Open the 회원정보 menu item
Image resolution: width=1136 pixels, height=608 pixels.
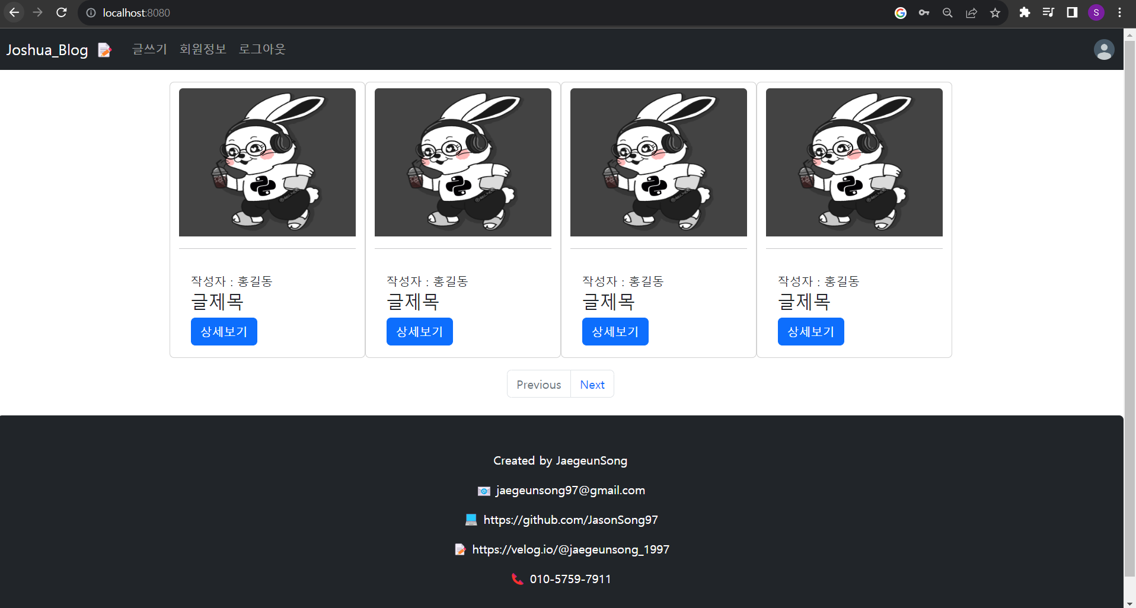203,49
